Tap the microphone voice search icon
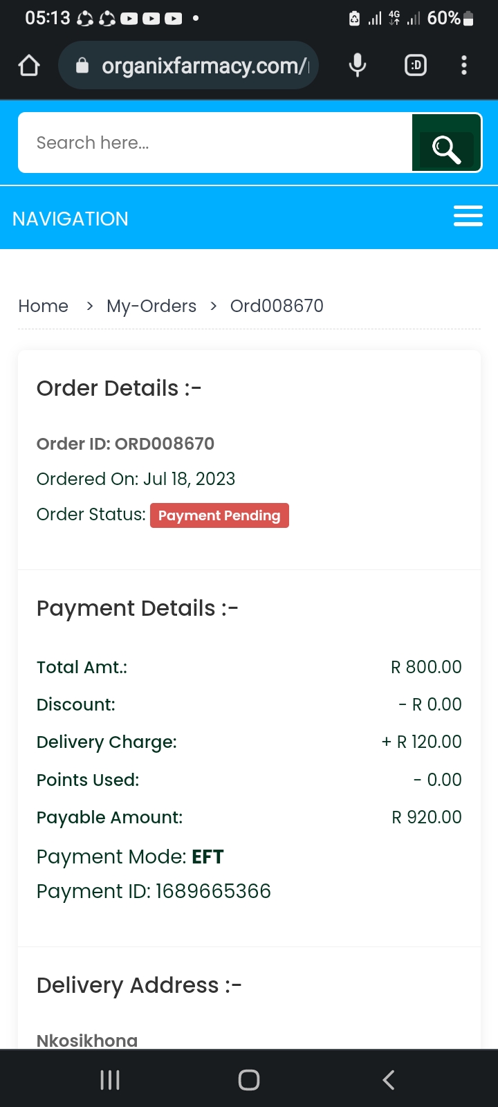The height and width of the screenshot is (1107, 498). coord(358,66)
